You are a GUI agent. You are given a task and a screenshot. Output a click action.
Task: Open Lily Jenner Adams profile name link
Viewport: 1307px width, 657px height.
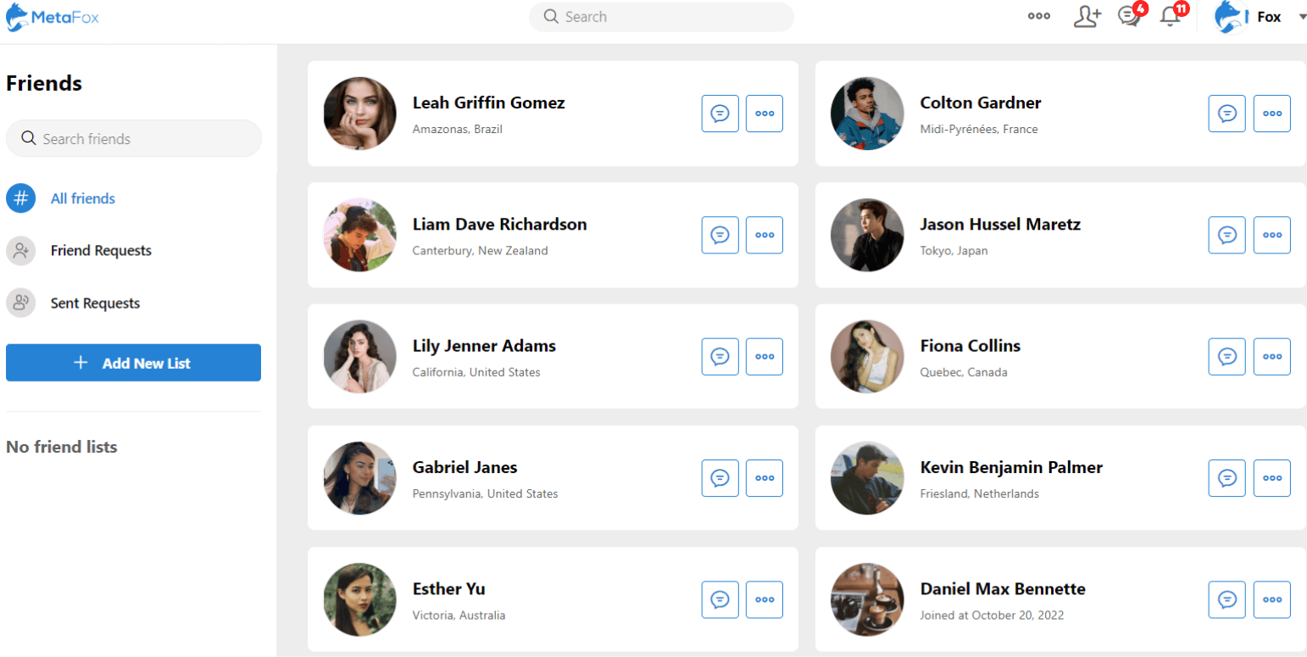484,346
